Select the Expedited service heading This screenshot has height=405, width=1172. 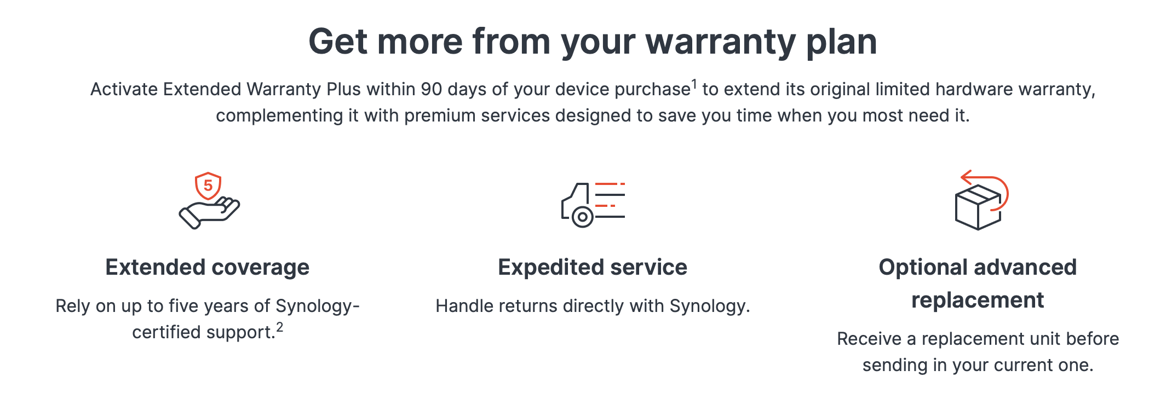click(593, 268)
